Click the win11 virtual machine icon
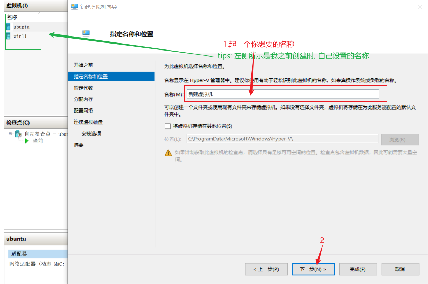 pyautogui.click(x=8, y=36)
